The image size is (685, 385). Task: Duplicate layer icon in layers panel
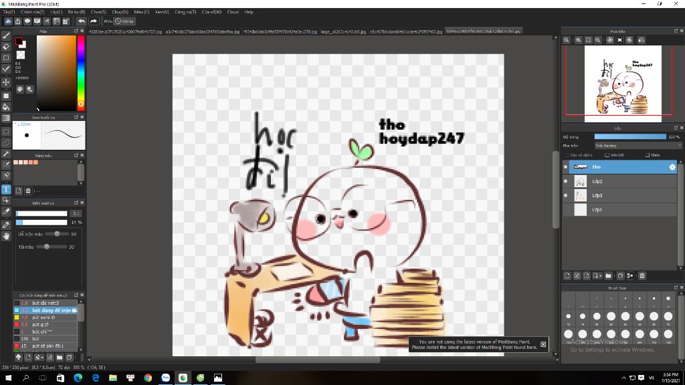[x=620, y=275]
